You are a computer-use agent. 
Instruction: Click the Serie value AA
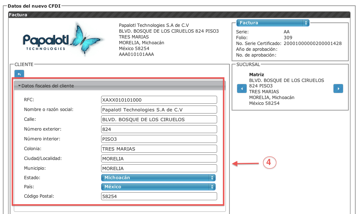pos(286,32)
